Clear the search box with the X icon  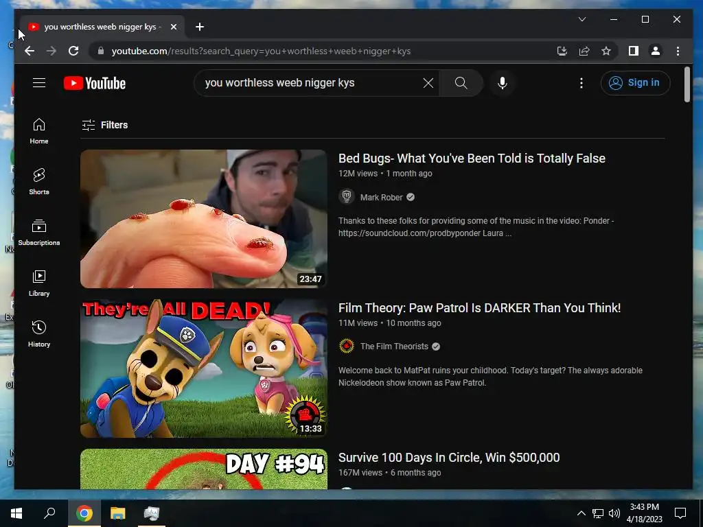(428, 83)
